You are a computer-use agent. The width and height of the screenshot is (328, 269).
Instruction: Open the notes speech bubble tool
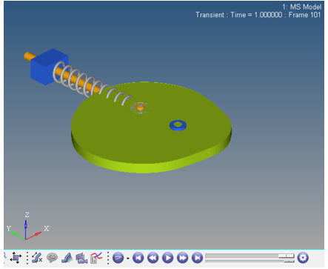(52, 258)
